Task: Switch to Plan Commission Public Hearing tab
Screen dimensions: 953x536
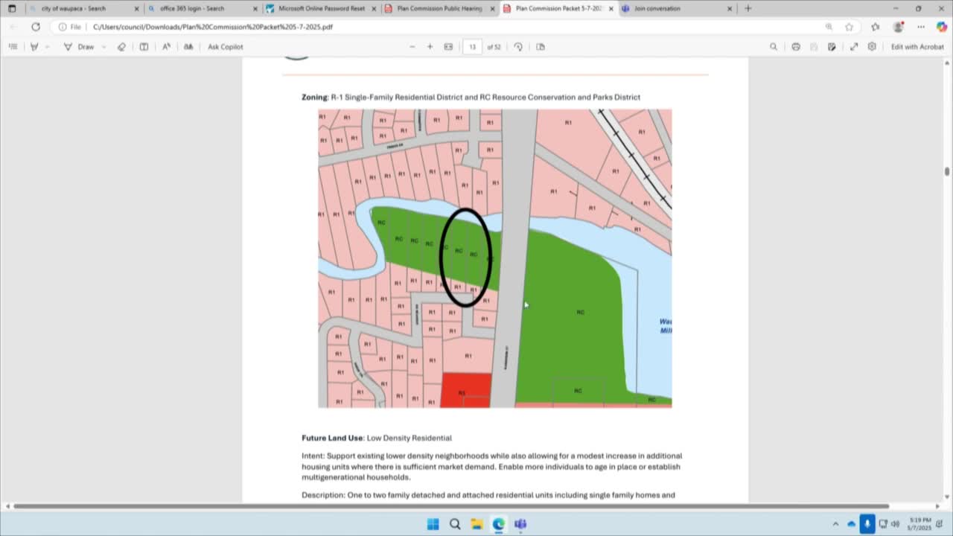Action: tap(439, 9)
